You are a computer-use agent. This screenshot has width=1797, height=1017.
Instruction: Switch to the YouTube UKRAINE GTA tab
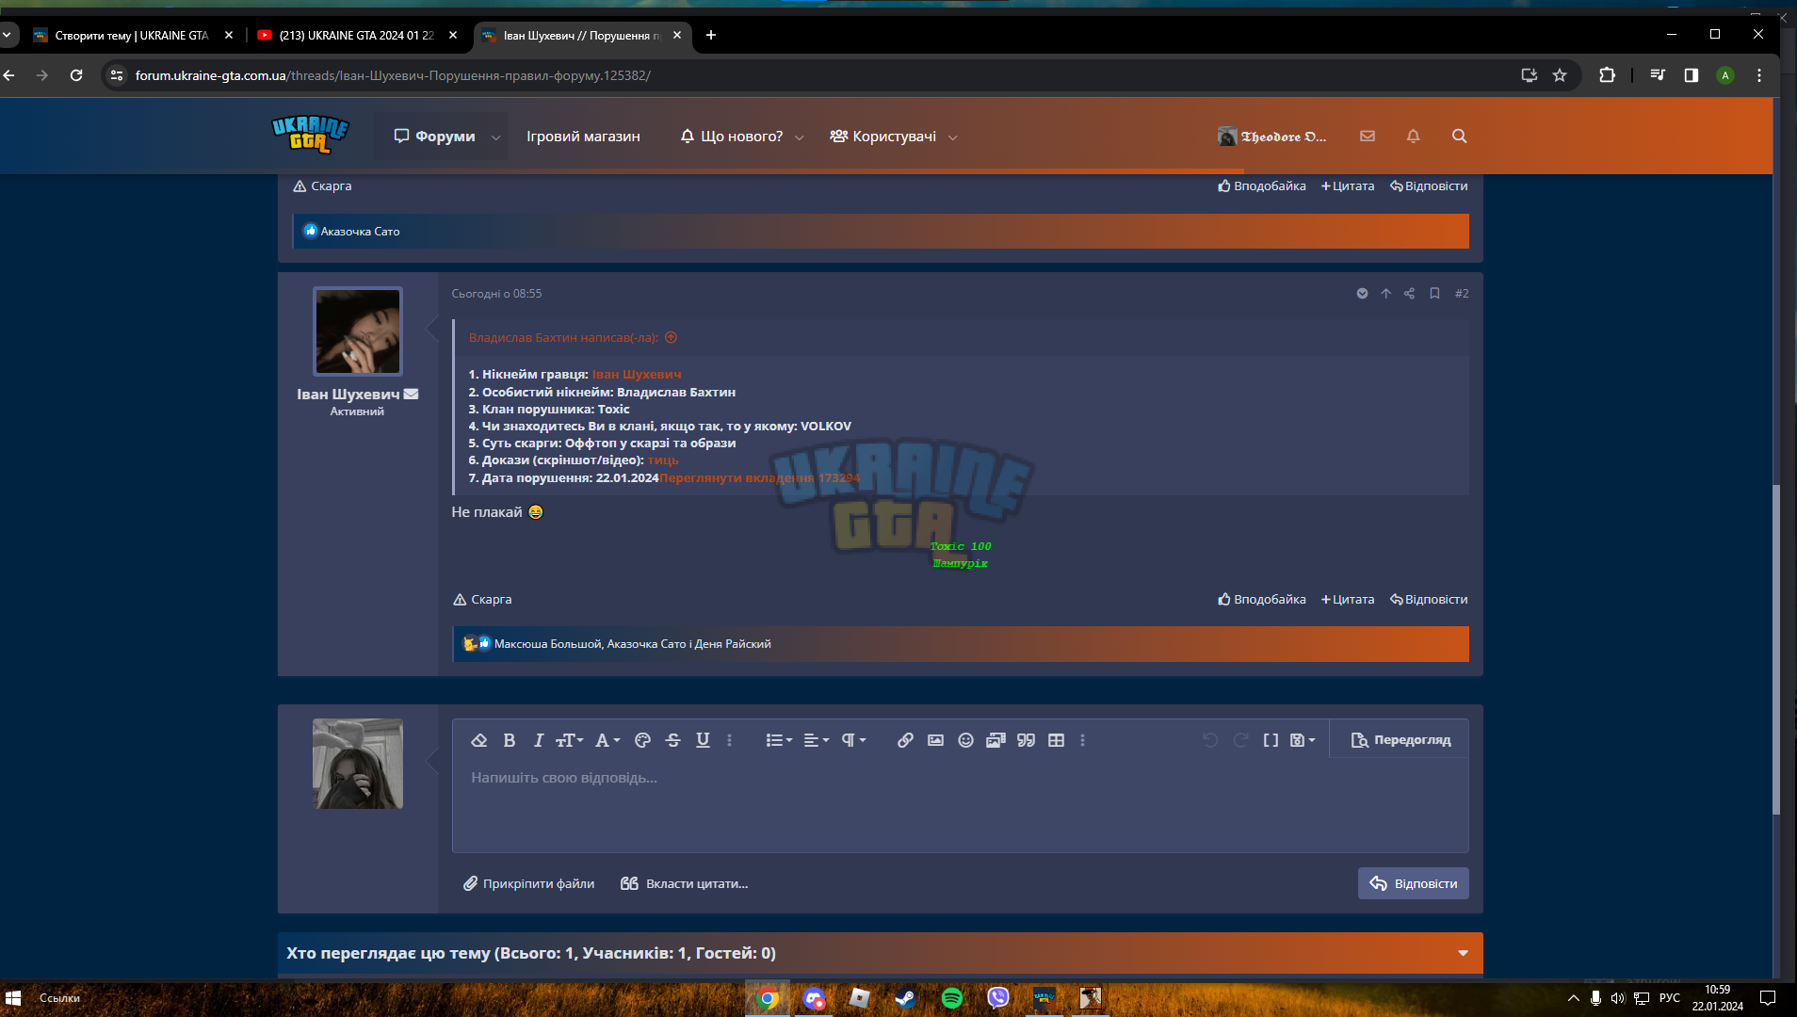tap(356, 35)
